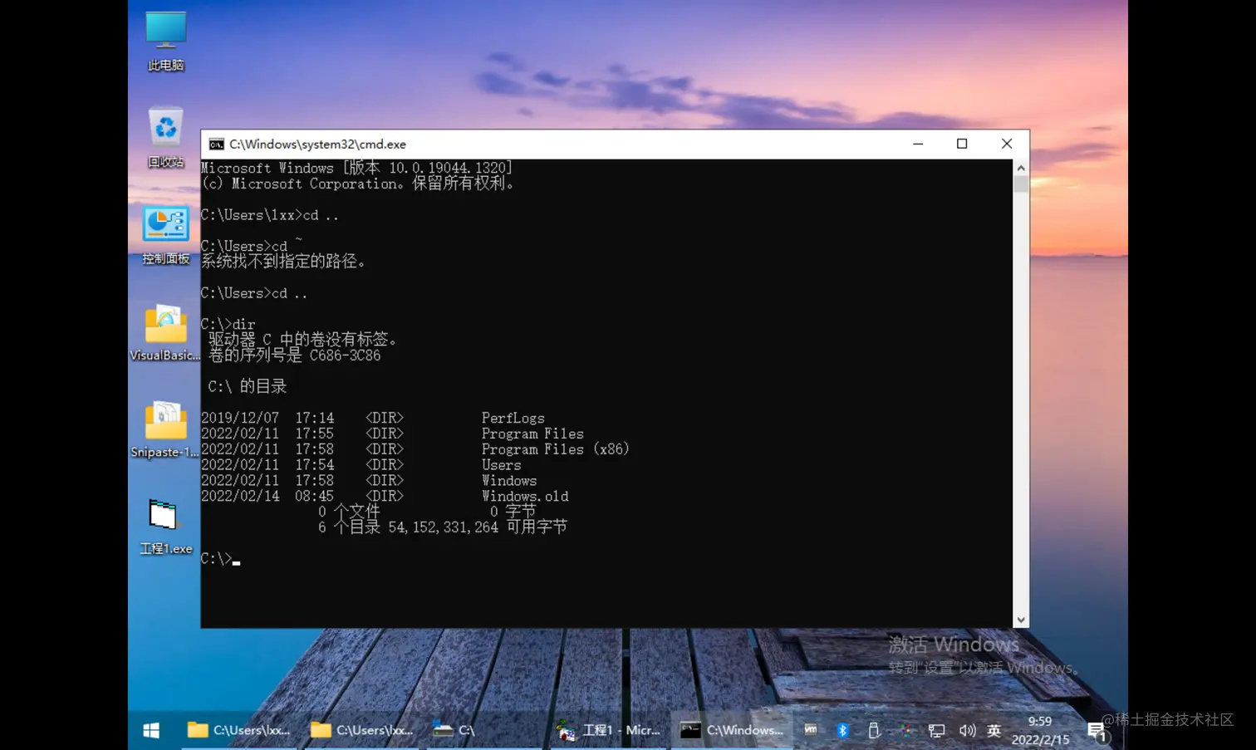Click the C:\Windows cmd taskbar button
The height and width of the screenshot is (750, 1256).
(x=732, y=730)
